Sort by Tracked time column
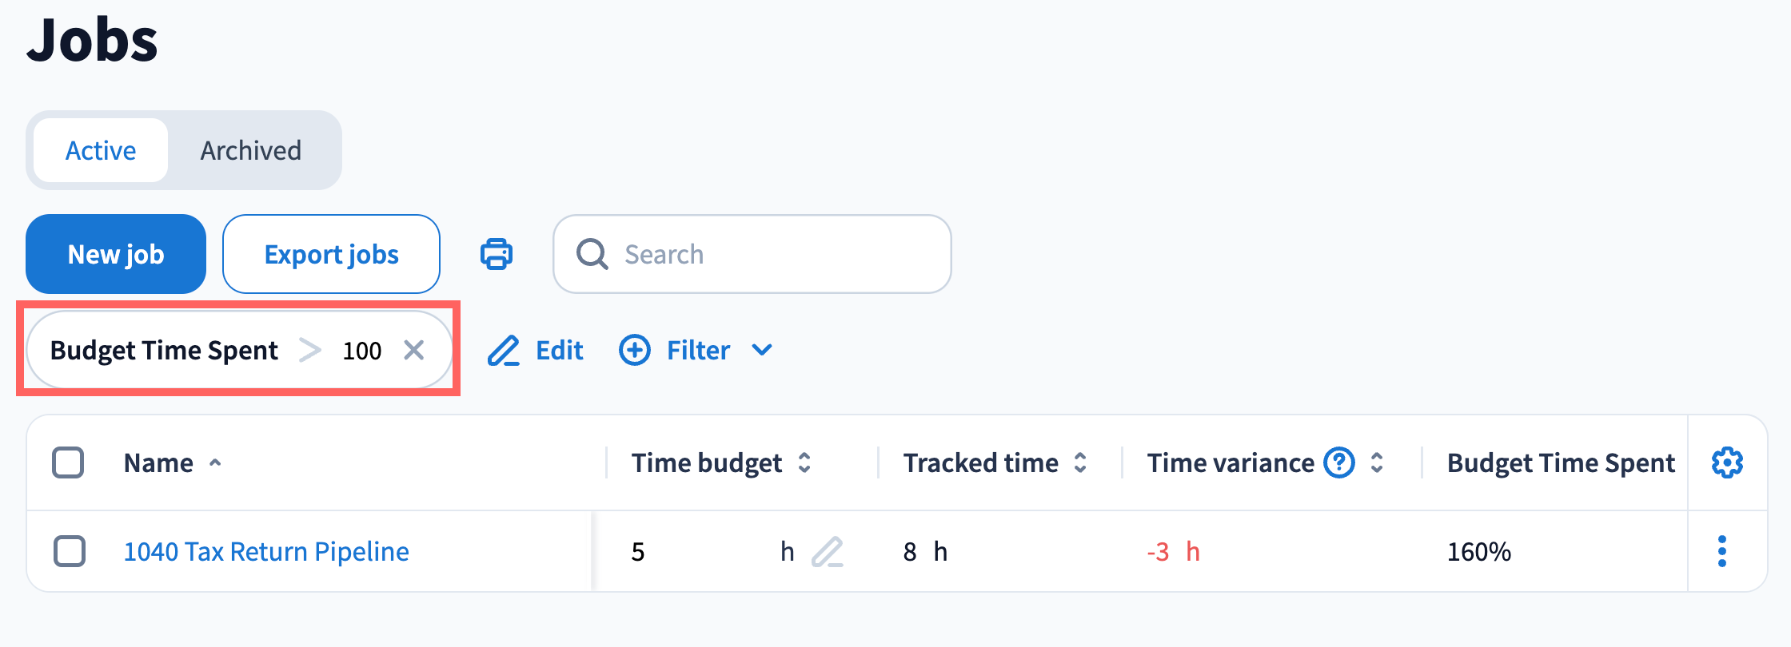 click(x=1080, y=462)
